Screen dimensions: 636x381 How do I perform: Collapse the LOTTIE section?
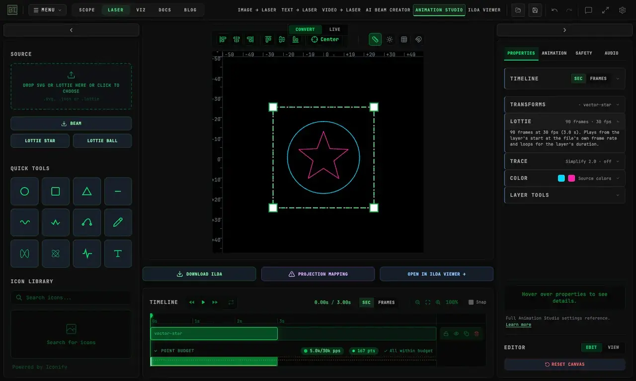pos(564,122)
